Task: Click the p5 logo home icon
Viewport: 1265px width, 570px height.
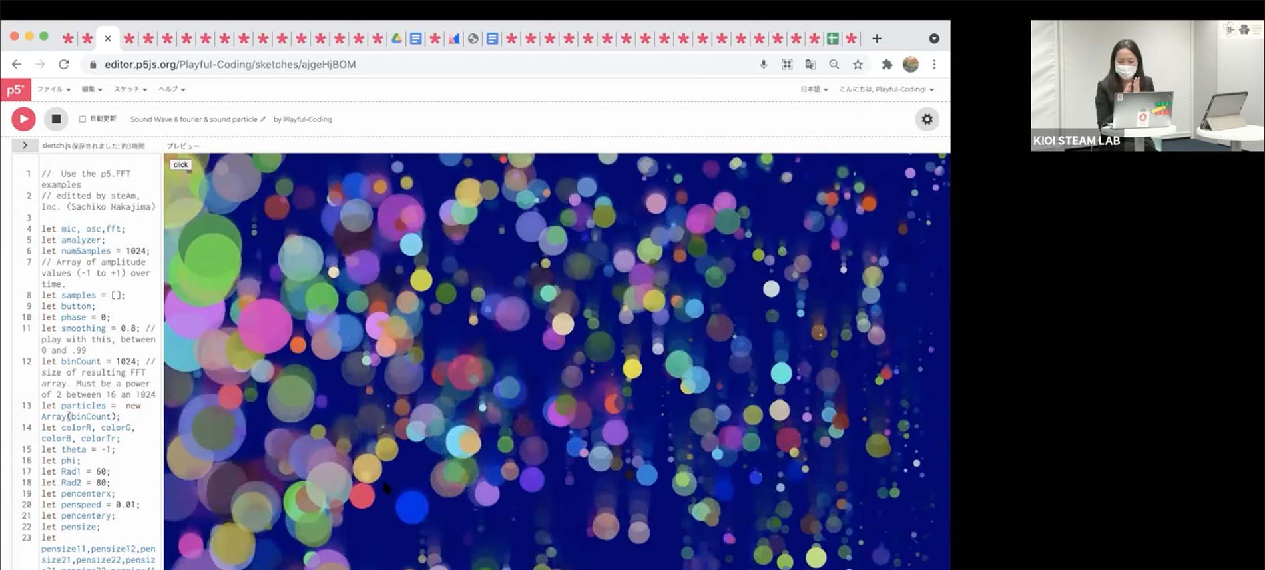Action: [15, 89]
